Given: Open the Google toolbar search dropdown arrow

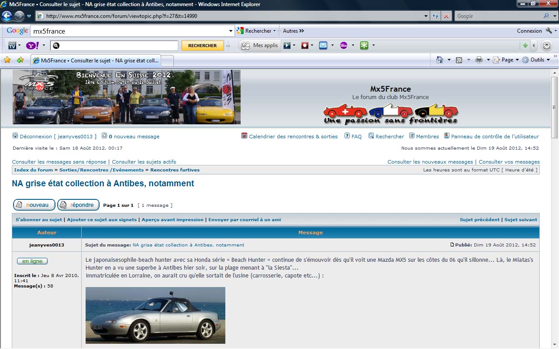Looking at the screenshot, I should point(231,31).
